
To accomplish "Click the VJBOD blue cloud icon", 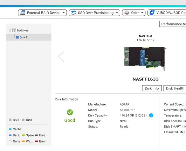I will tap(152, 13).
